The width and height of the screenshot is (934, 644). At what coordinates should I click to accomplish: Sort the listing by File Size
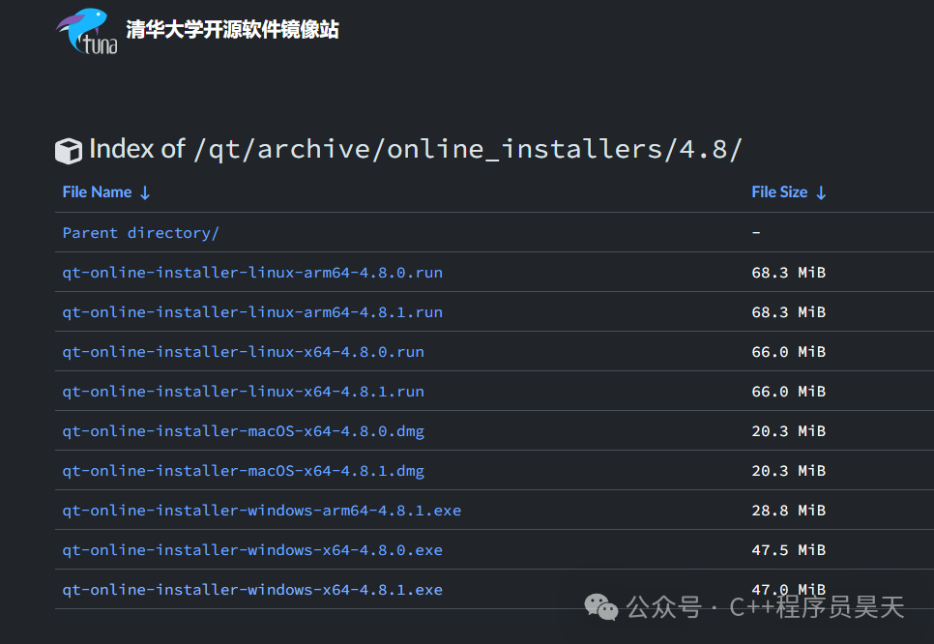(779, 191)
